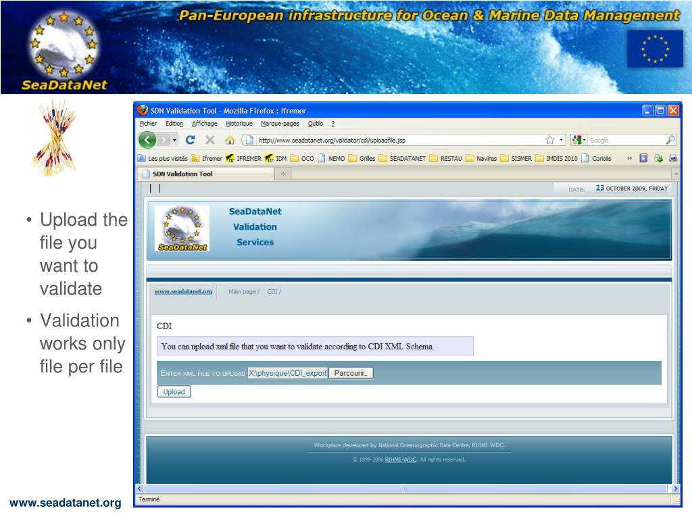Click the blue bookmarks toolbar icon
The height and width of the screenshot is (519, 692).
click(643, 158)
